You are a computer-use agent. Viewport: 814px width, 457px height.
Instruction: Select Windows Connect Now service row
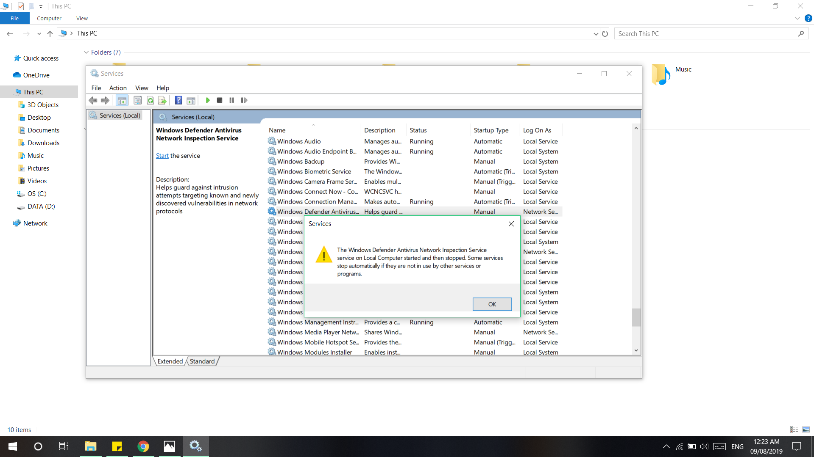415,192
